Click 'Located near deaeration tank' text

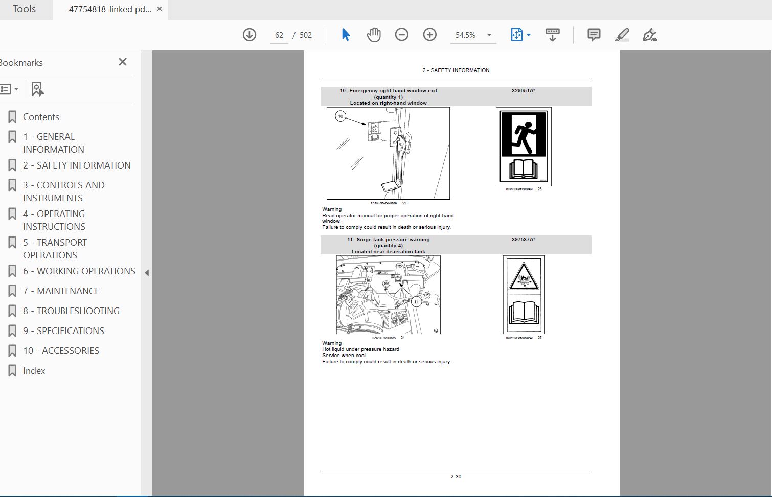[x=389, y=252]
